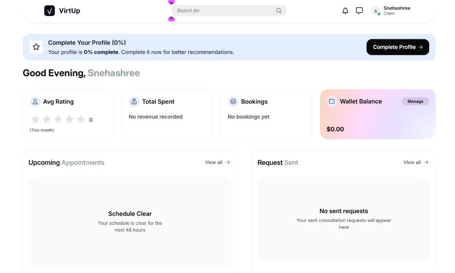Click the arrow beside Request Sent View all
The width and height of the screenshot is (455, 273).
coord(426,163)
